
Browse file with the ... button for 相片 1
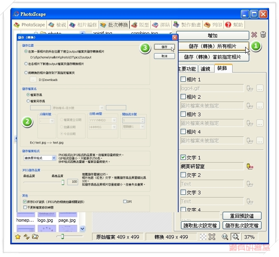[x=260, y=88]
